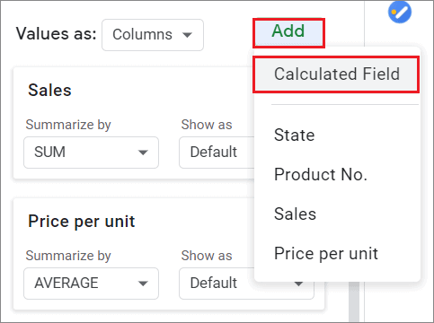
Task: Click the Show as label under Sales
Action: 207,125
